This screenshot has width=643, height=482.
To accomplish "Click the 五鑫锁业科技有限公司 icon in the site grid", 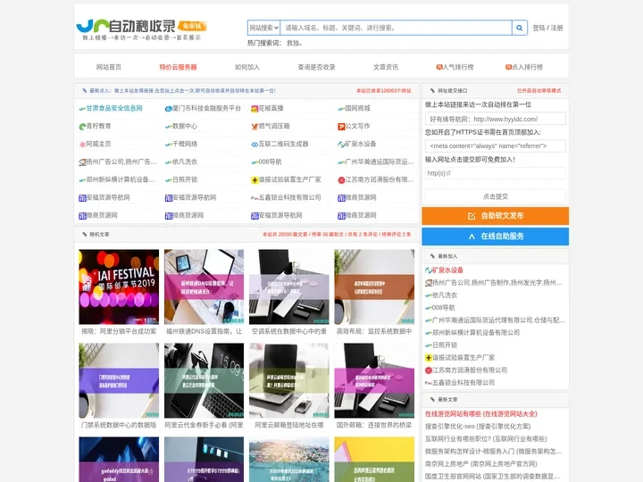I will (x=255, y=198).
